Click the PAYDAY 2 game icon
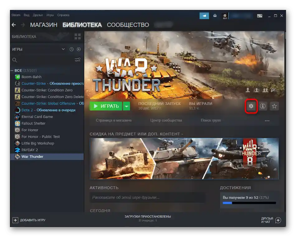 17,150
